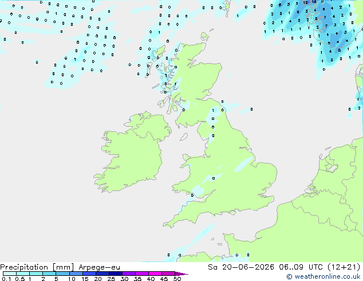The width and height of the screenshot is (363, 281).
Task: Click the '06..09 UTC' time text
Action: click(301, 267)
